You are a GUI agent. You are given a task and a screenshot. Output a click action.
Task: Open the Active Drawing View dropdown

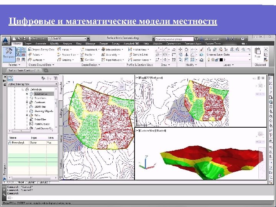pyautogui.click(x=33, y=84)
